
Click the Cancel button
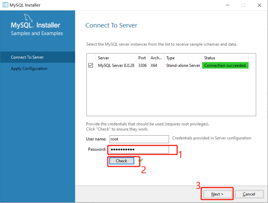tap(249, 194)
